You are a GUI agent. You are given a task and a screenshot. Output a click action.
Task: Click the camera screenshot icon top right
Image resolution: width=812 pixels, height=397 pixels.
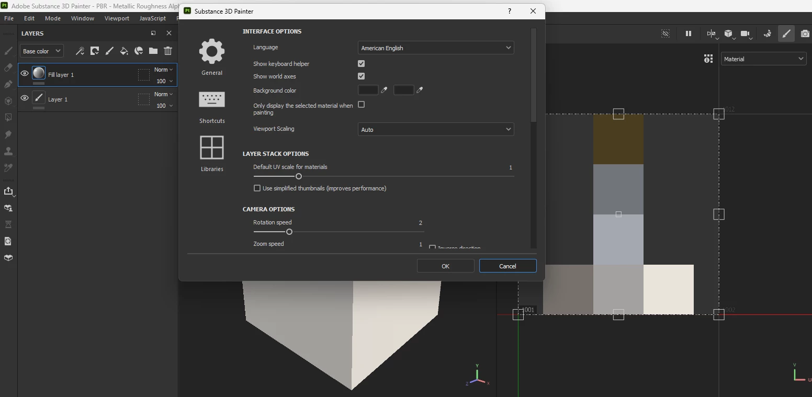[805, 33]
